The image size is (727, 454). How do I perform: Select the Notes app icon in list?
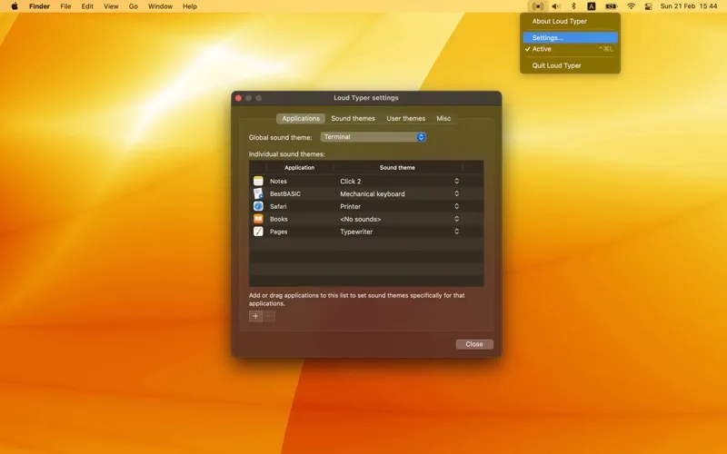[x=258, y=181]
